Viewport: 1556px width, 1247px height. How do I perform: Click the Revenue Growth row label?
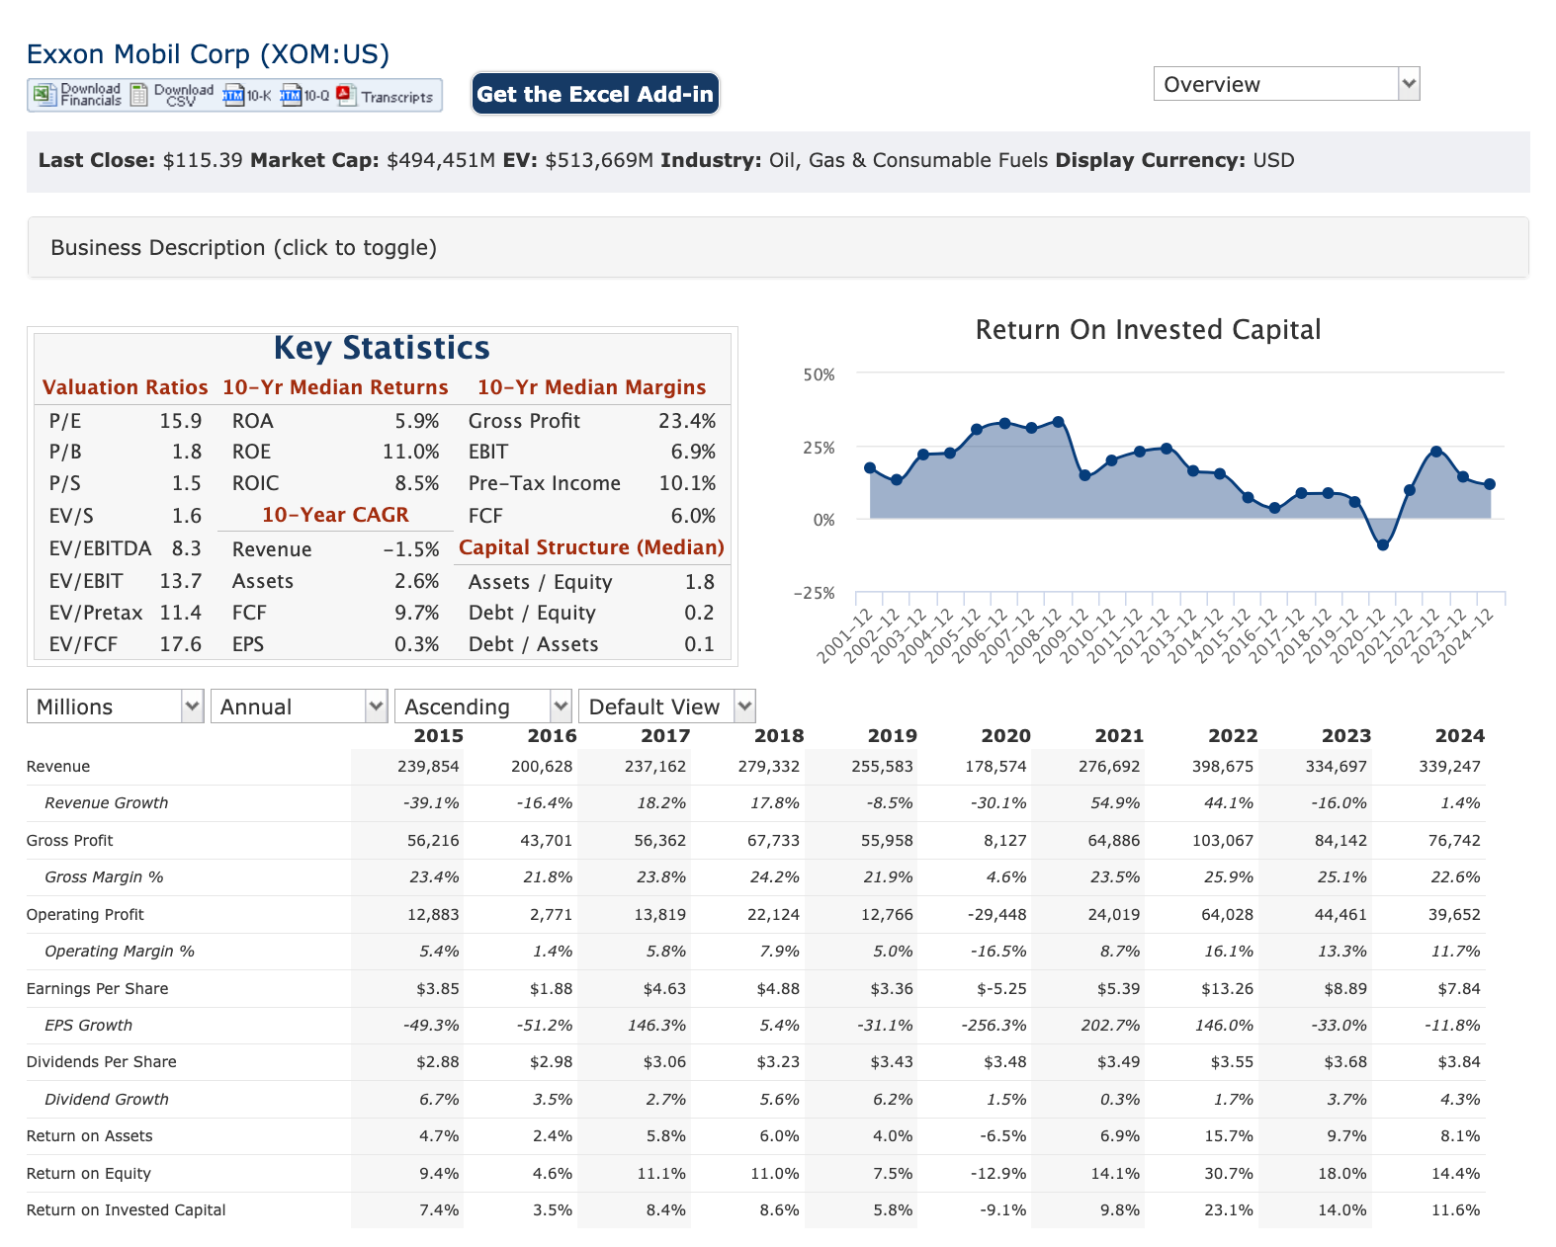[107, 803]
